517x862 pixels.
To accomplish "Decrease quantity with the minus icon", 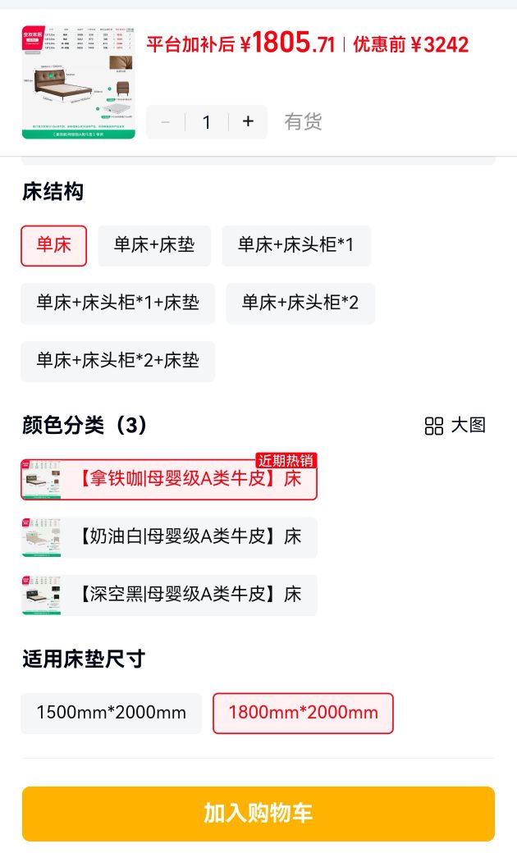I will [x=166, y=121].
